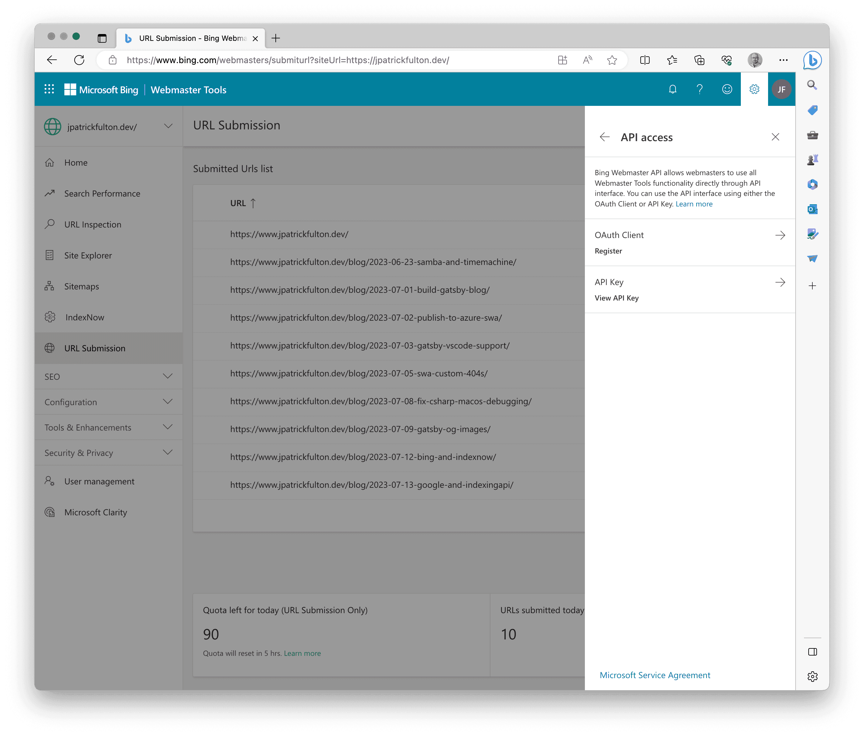864x736 pixels.
Task: Open browser Collections icon
Action: [699, 60]
